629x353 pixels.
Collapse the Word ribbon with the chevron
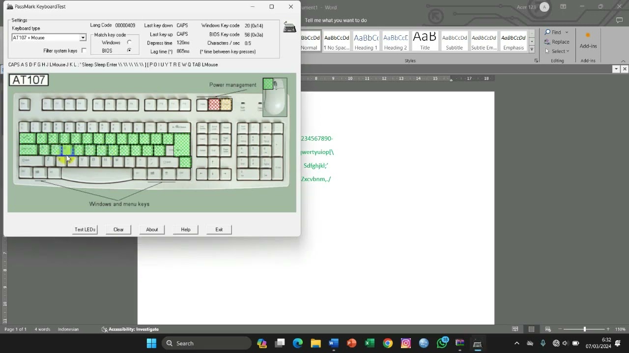click(x=623, y=61)
